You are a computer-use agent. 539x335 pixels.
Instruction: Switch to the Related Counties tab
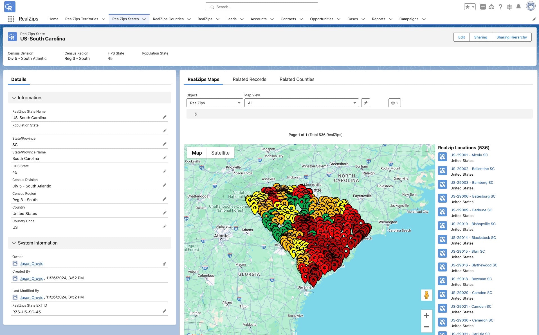click(297, 79)
